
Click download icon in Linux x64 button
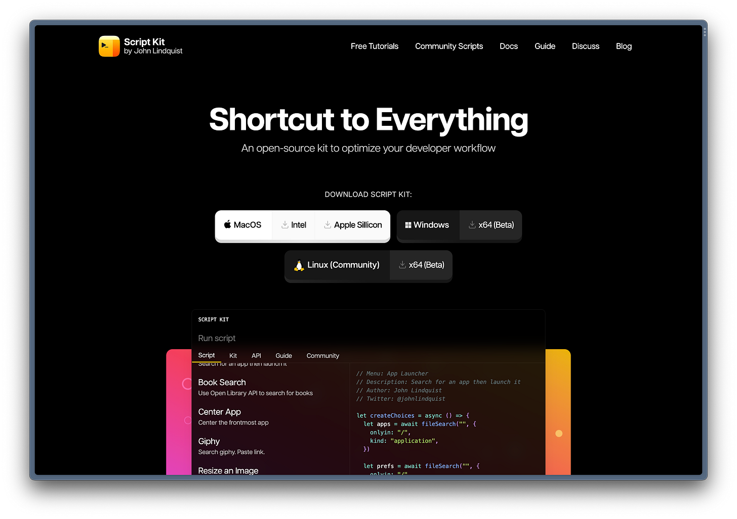(x=402, y=264)
